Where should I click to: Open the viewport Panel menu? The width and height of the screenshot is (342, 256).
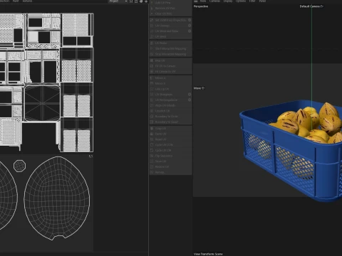click(x=262, y=1)
